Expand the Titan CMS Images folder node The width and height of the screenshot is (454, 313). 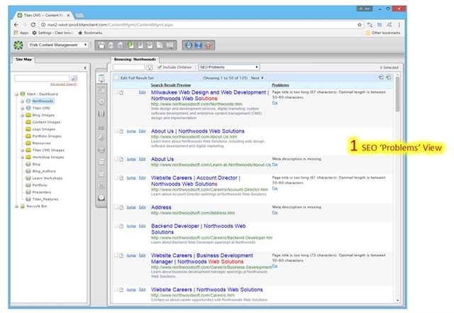point(22,150)
